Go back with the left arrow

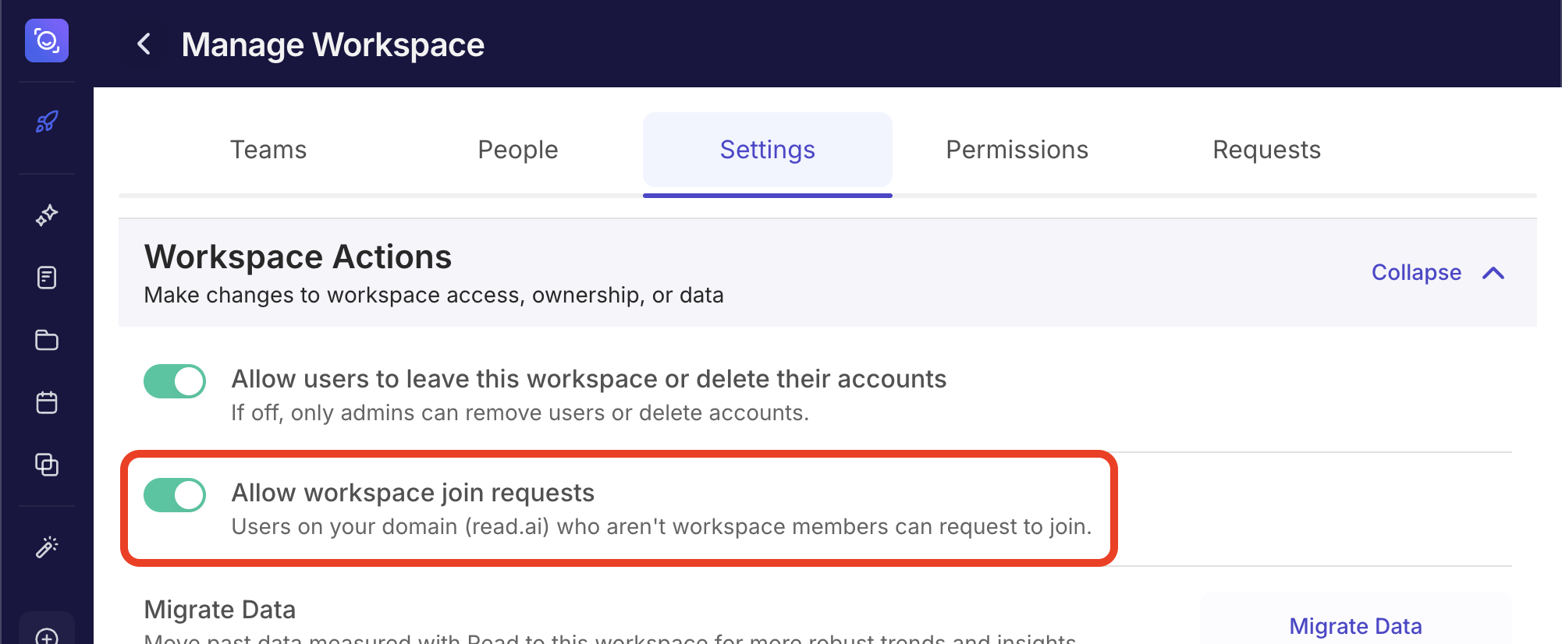(x=144, y=44)
